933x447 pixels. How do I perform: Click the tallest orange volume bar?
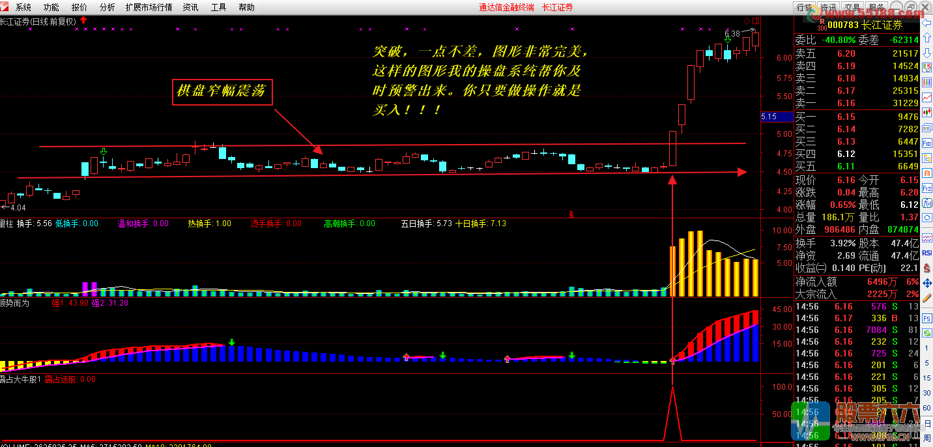700,263
